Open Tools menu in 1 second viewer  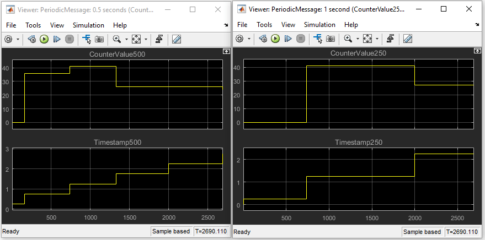click(264, 25)
